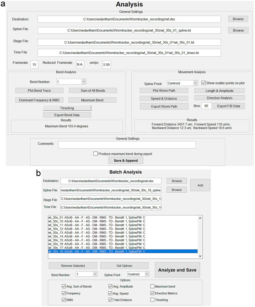Screen dimensions: 255x307
Task: Browse for Spline File in Batch Analysis
Action: click(x=177, y=190)
